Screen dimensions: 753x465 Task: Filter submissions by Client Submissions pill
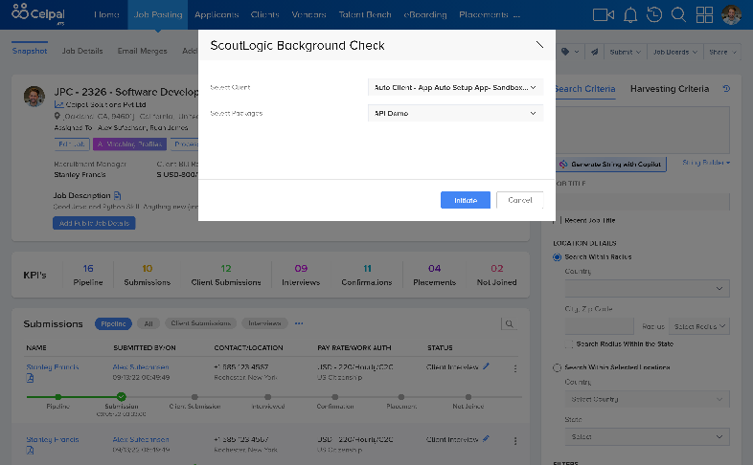coord(201,323)
